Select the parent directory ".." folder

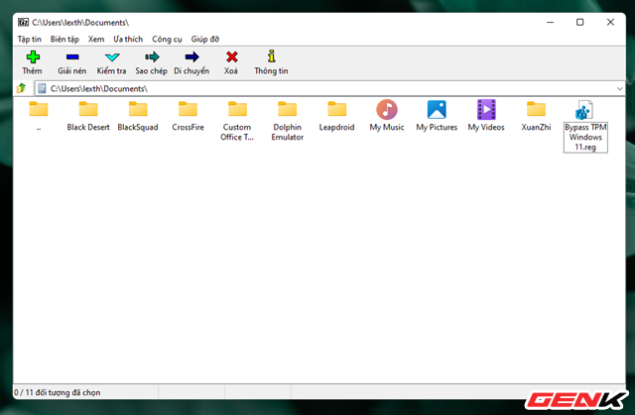[38, 110]
